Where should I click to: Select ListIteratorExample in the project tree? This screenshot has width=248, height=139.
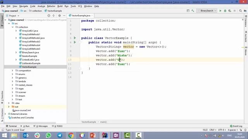tap(31, 63)
